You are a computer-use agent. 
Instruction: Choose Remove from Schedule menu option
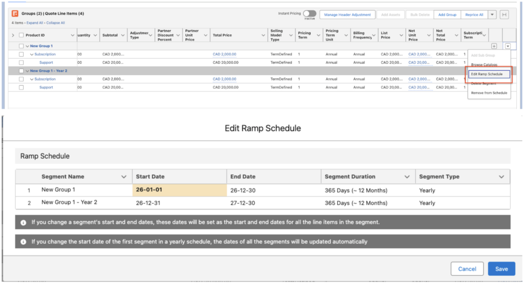coord(489,93)
